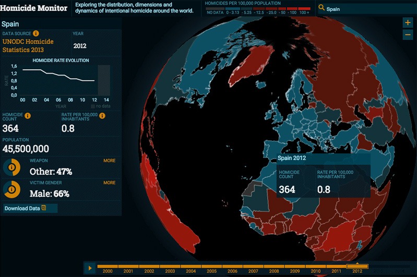
Task: Click the Data Source info icon
Action: (x=36, y=33)
